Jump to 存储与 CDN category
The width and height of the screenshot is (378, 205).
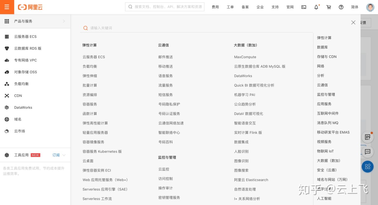coord(327,57)
